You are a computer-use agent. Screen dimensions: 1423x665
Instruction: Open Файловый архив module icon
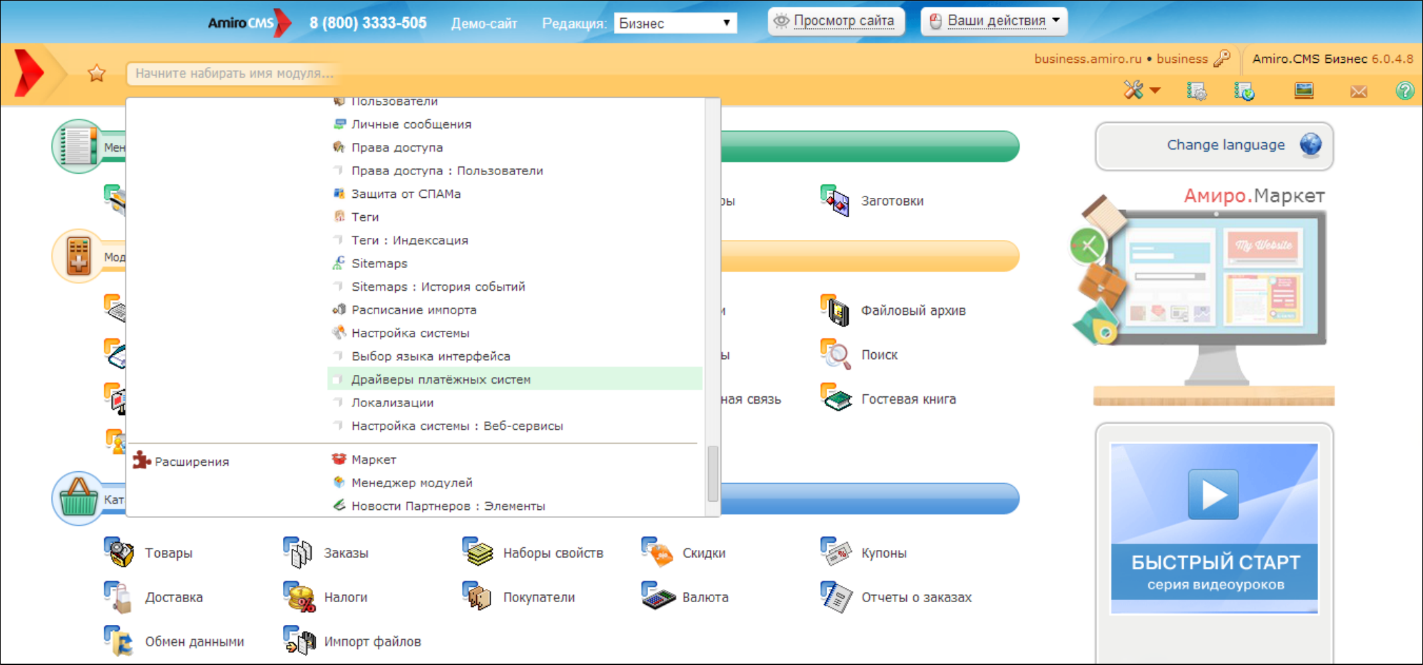click(x=836, y=310)
